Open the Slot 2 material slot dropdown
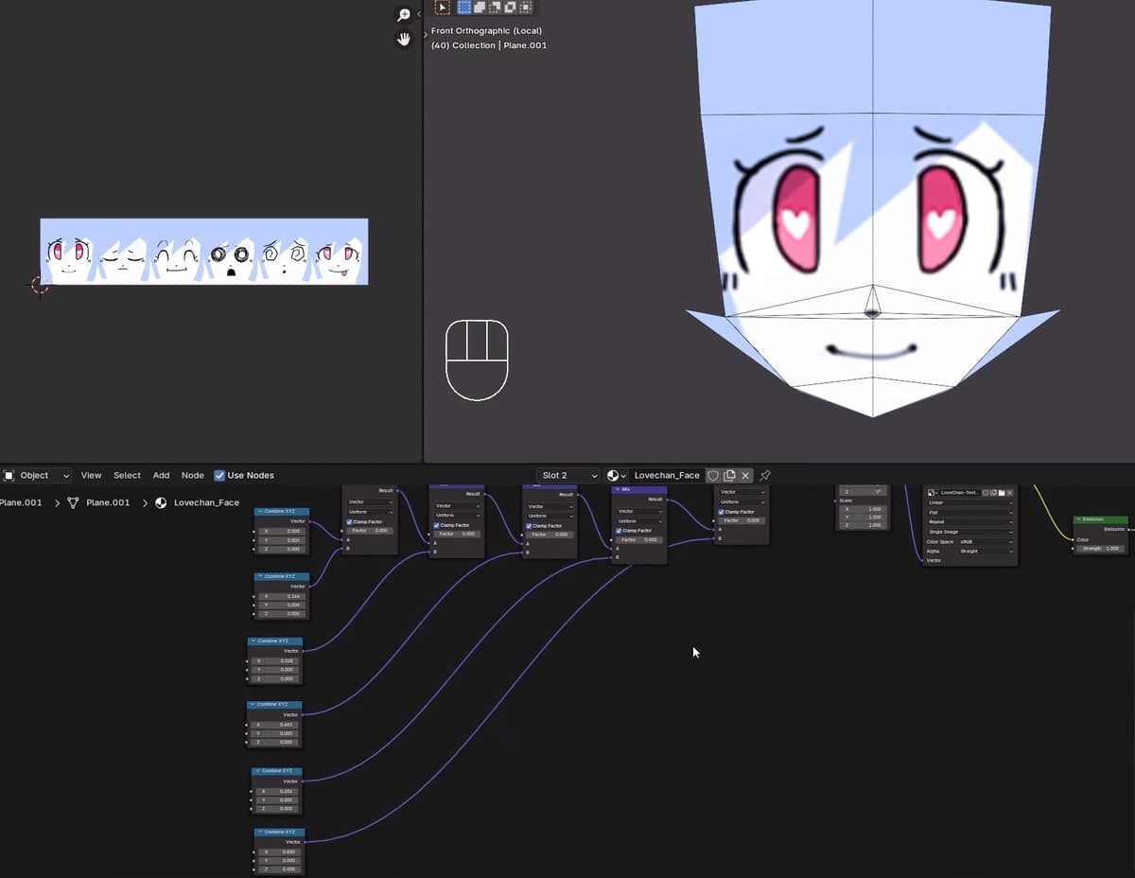Image resolution: width=1135 pixels, height=878 pixels. pos(568,475)
